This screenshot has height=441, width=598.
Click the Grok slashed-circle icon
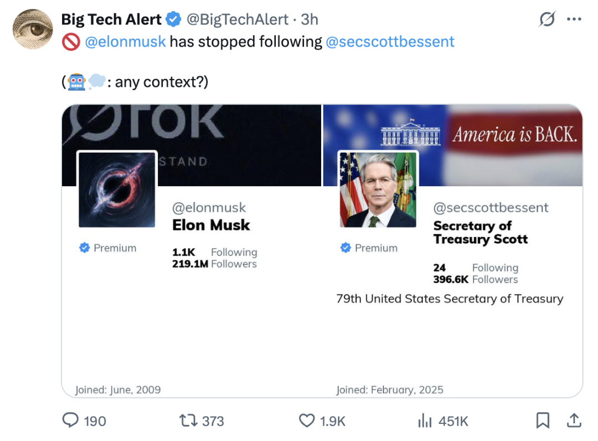[x=547, y=20]
